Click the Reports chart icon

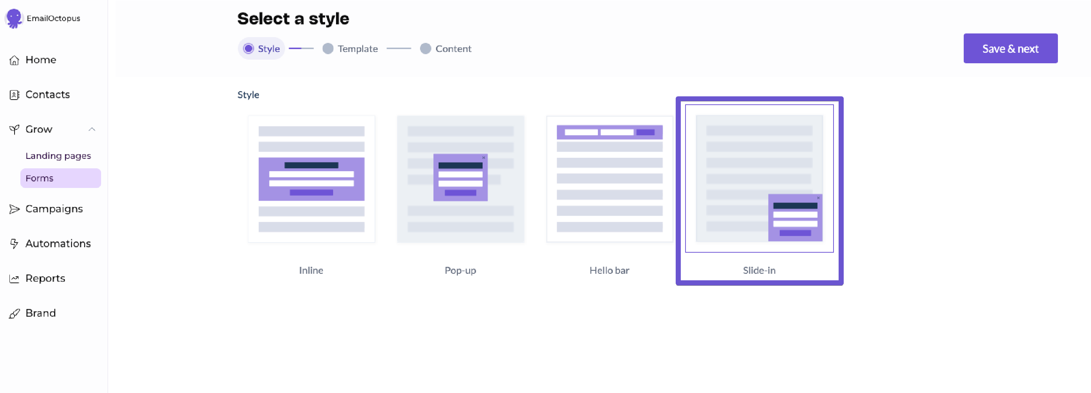pos(15,278)
